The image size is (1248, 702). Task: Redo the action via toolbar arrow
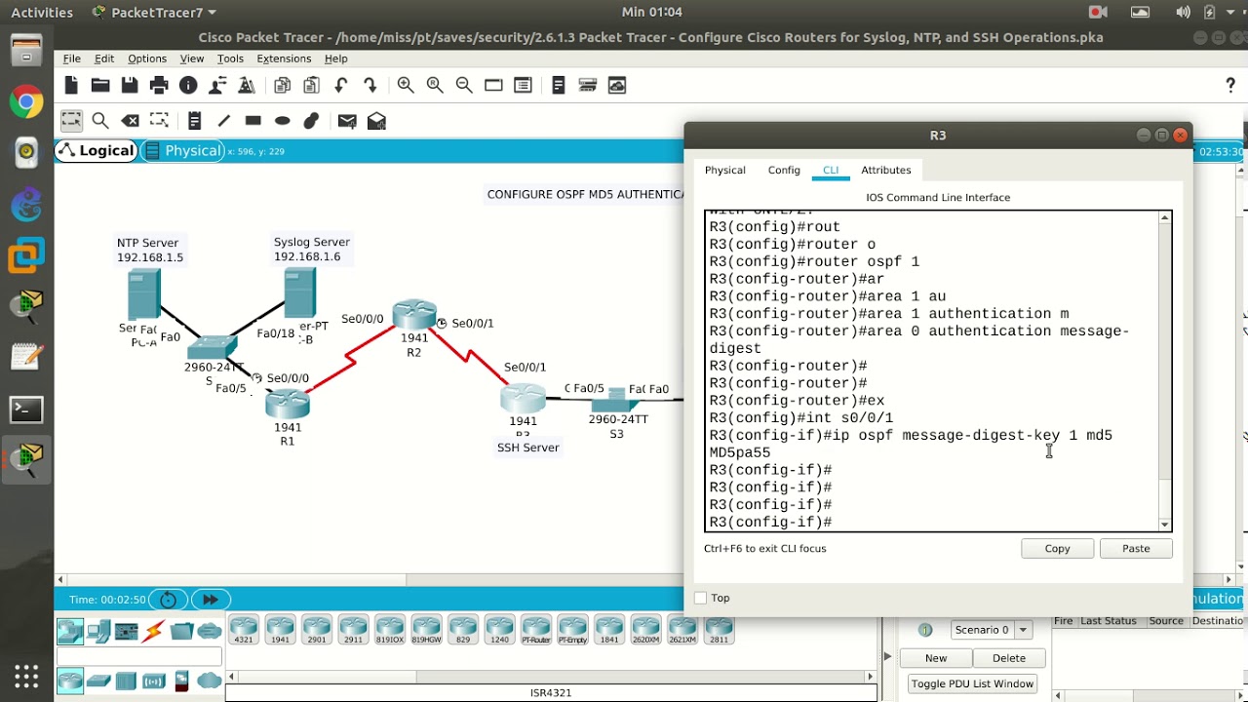(370, 86)
